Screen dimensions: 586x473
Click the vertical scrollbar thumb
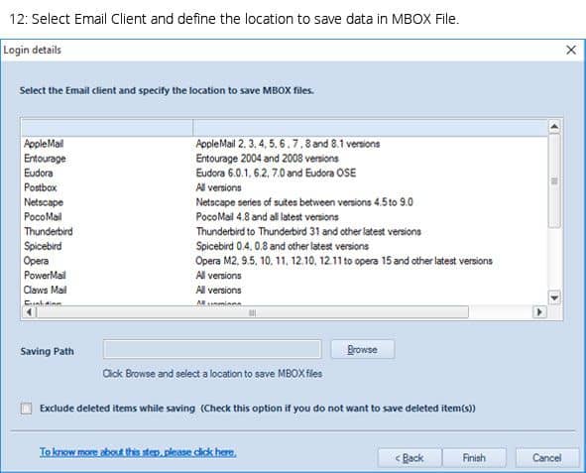tap(554, 180)
